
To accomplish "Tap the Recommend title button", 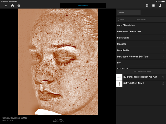I will 83,6.
